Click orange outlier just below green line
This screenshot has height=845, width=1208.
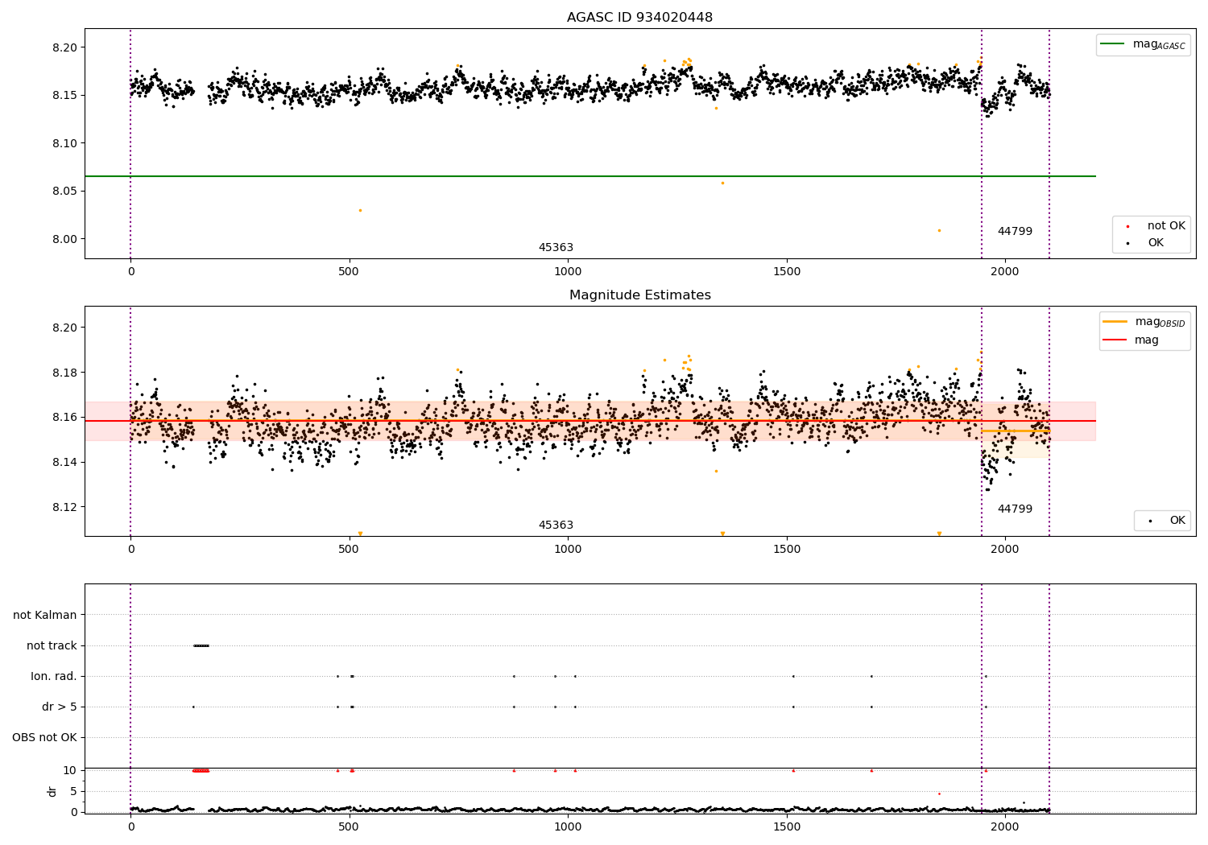pyautogui.click(x=722, y=183)
